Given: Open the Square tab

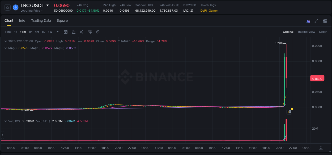Looking at the screenshot, I should click(62, 20).
